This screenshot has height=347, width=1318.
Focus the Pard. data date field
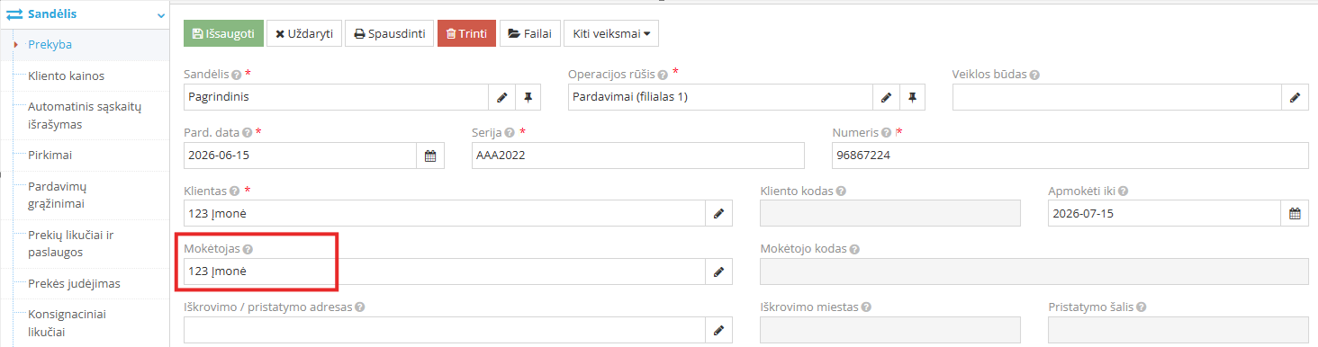(x=301, y=156)
